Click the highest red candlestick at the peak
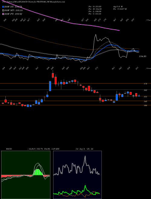This screenshot has width=151, height=199. tap(53, 75)
